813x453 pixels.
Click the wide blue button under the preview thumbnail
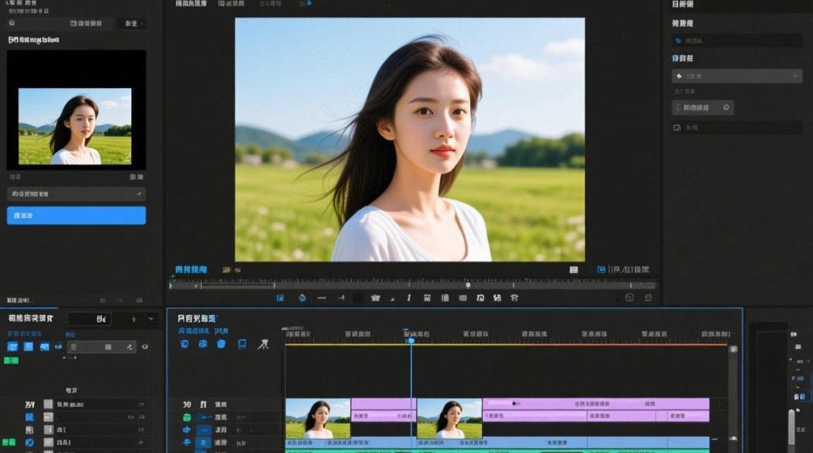pyautogui.click(x=76, y=216)
